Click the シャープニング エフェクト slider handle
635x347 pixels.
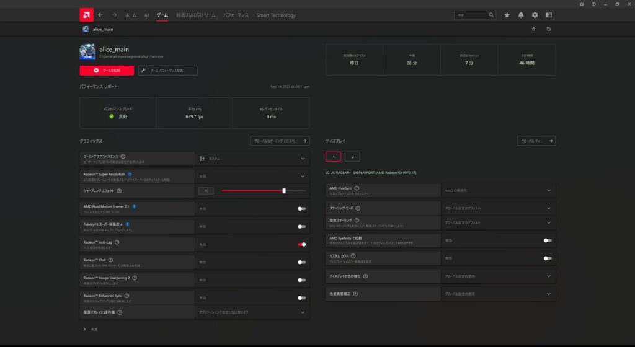pyautogui.click(x=284, y=191)
